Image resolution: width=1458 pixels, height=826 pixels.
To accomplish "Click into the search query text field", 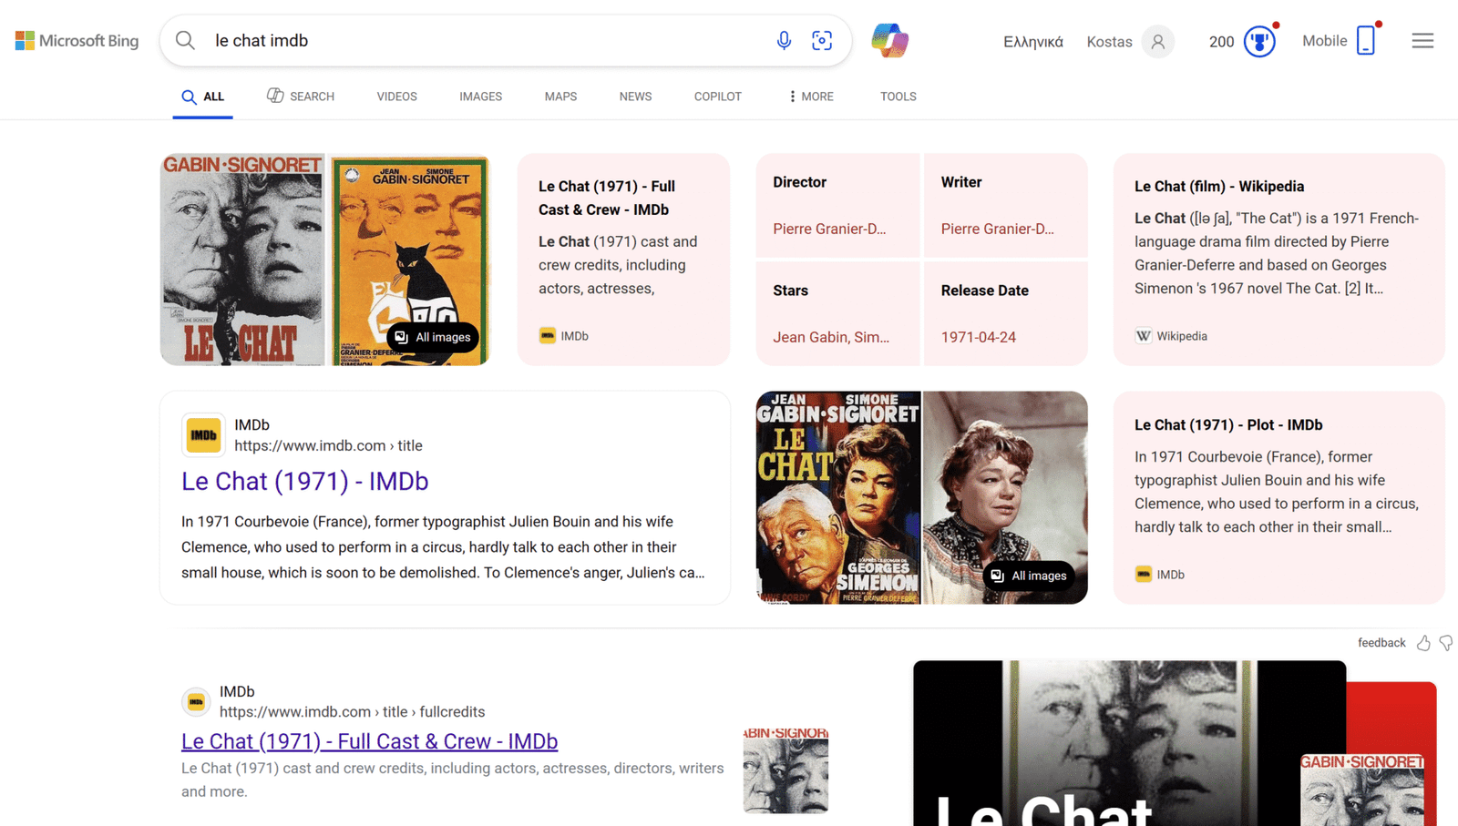I will pyautogui.click(x=483, y=41).
